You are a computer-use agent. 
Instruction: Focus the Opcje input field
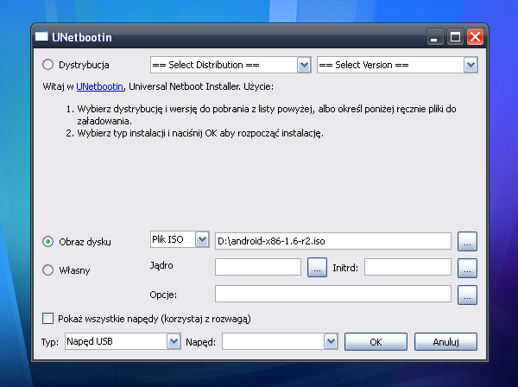(333, 294)
